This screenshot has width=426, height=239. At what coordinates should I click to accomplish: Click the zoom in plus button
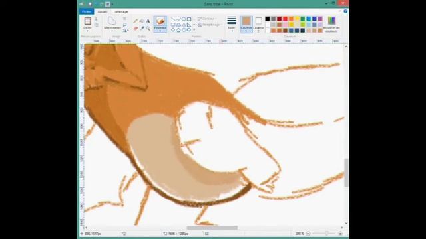point(340,233)
